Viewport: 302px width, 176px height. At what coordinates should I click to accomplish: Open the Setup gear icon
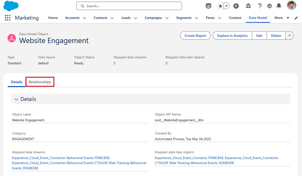point(269,6)
